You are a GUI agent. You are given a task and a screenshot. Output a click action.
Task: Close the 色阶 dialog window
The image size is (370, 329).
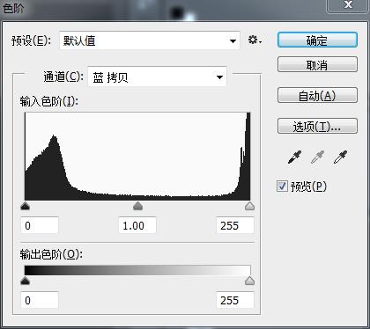tap(348, 5)
